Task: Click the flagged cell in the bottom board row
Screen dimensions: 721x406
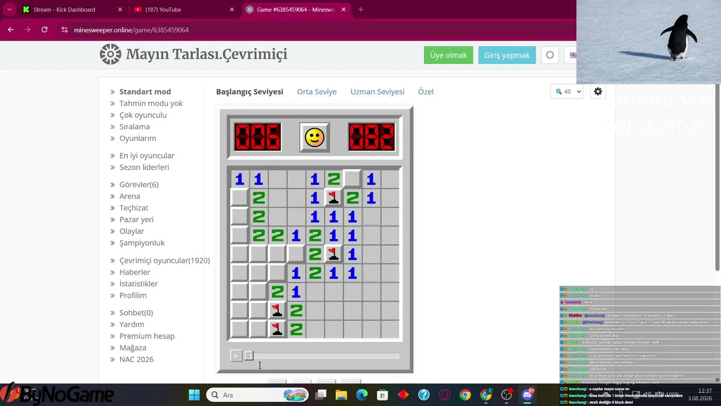Action: tap(277, 329)
